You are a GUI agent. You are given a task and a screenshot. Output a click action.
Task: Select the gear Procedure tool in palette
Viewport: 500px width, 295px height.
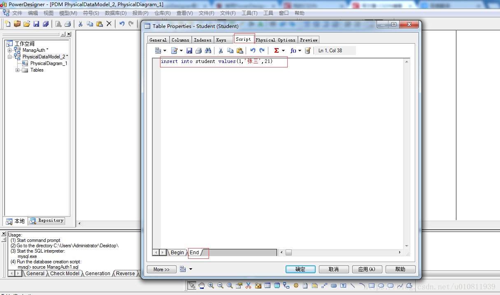click(x=296, y=286)
